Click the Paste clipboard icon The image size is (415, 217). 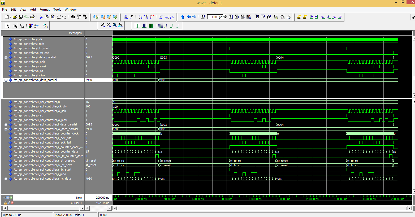point(53,17)
